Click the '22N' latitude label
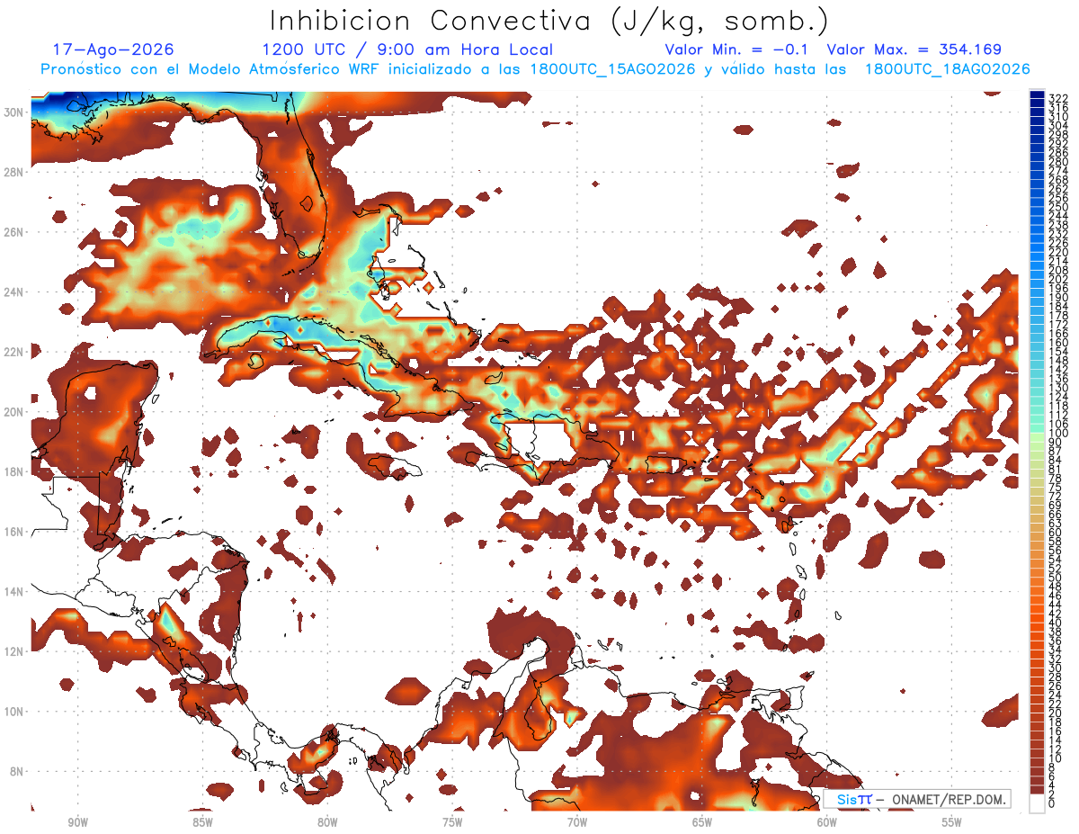Image resolution: width=1079 pixels, height=834 pixels. coord(15,352)
